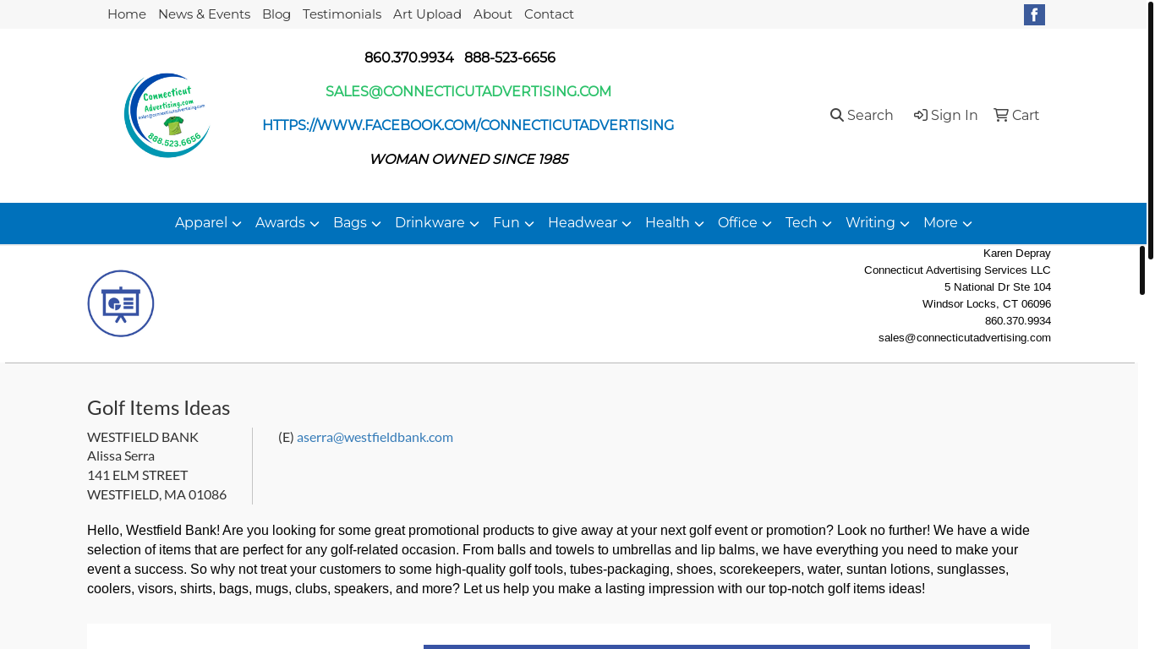This screenshot has height=649, width=1155.
Task: Click the sales@connecticutadvertising.com green email link
Action: pos(468,91)
